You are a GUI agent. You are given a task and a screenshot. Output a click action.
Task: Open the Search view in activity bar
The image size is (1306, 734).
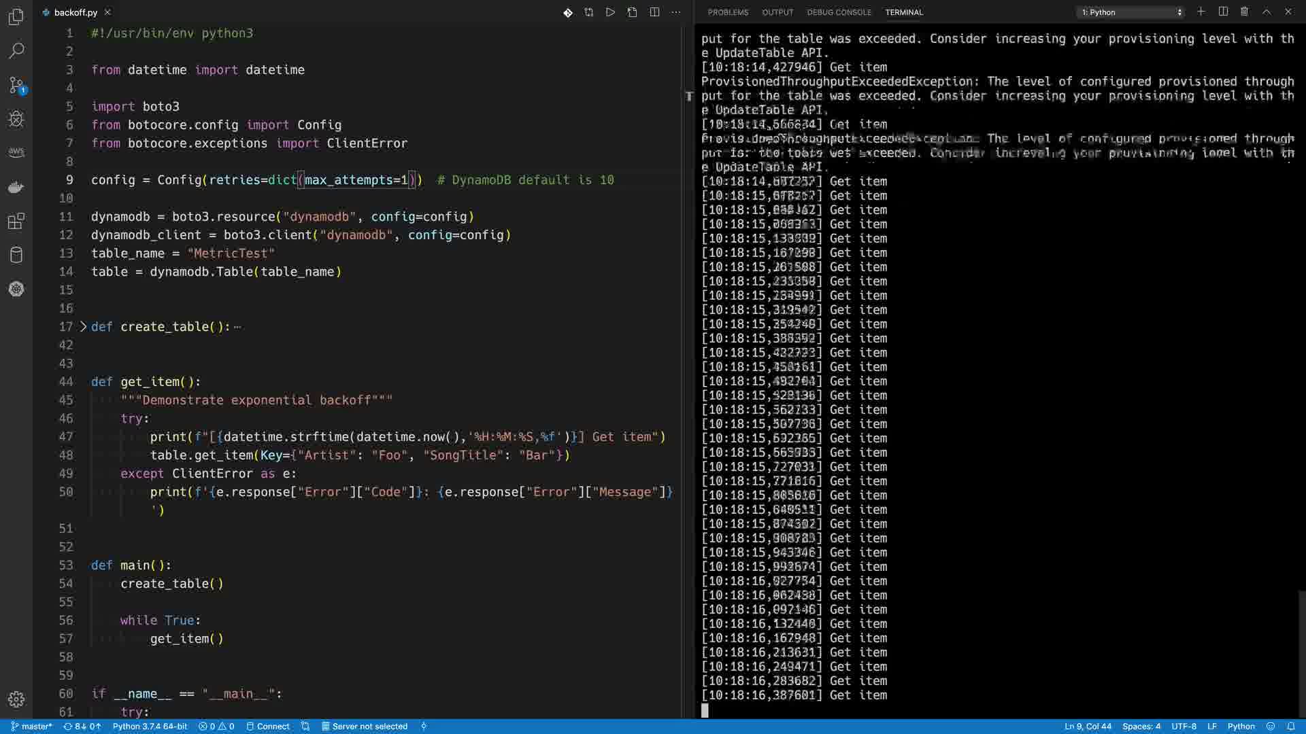(x=16, y=51)
